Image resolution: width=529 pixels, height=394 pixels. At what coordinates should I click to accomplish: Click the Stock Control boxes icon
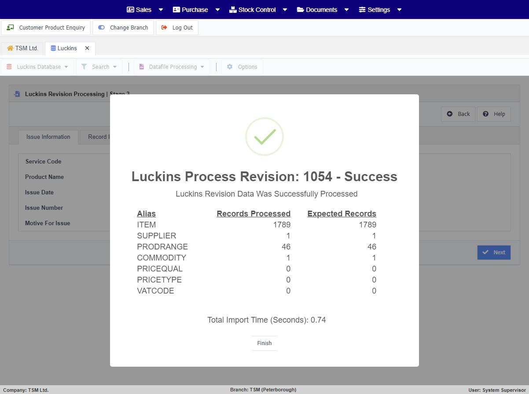coord(233,10)
